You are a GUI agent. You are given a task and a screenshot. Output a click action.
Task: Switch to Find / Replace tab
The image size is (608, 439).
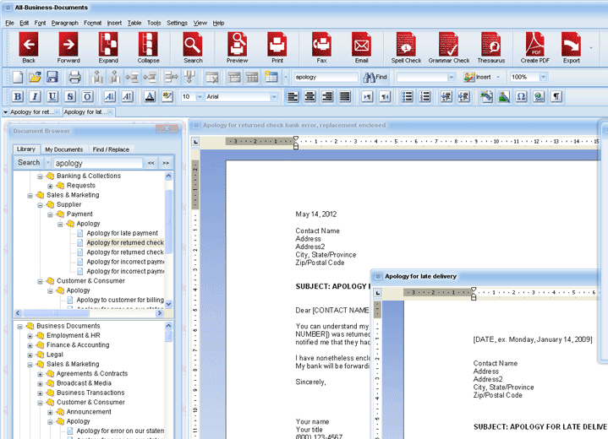coord(111,149)
